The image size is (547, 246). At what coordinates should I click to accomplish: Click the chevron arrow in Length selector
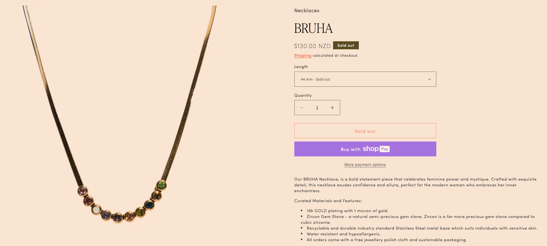pyautogui.click(x=430, y=79)
